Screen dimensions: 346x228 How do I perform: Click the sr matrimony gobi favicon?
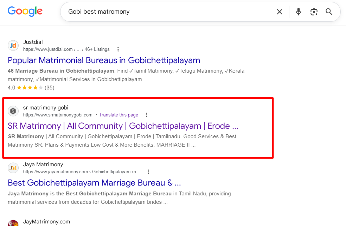tap(13, 111)
